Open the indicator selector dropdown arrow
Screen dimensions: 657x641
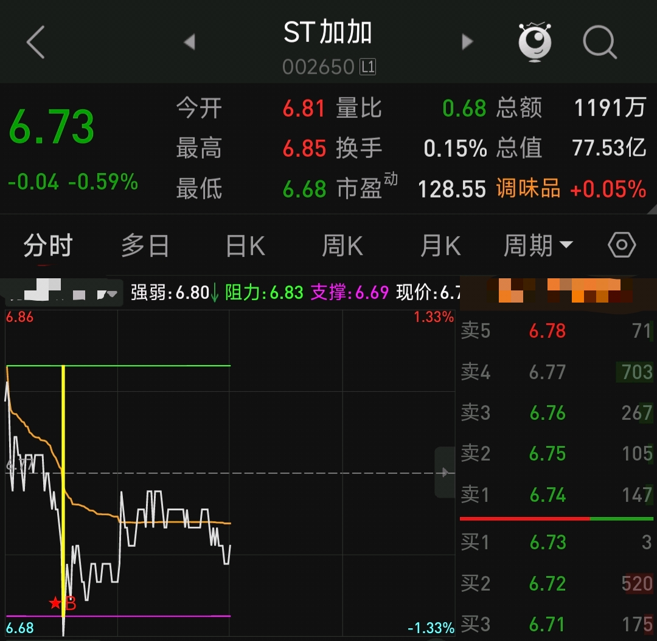(113, 294)
